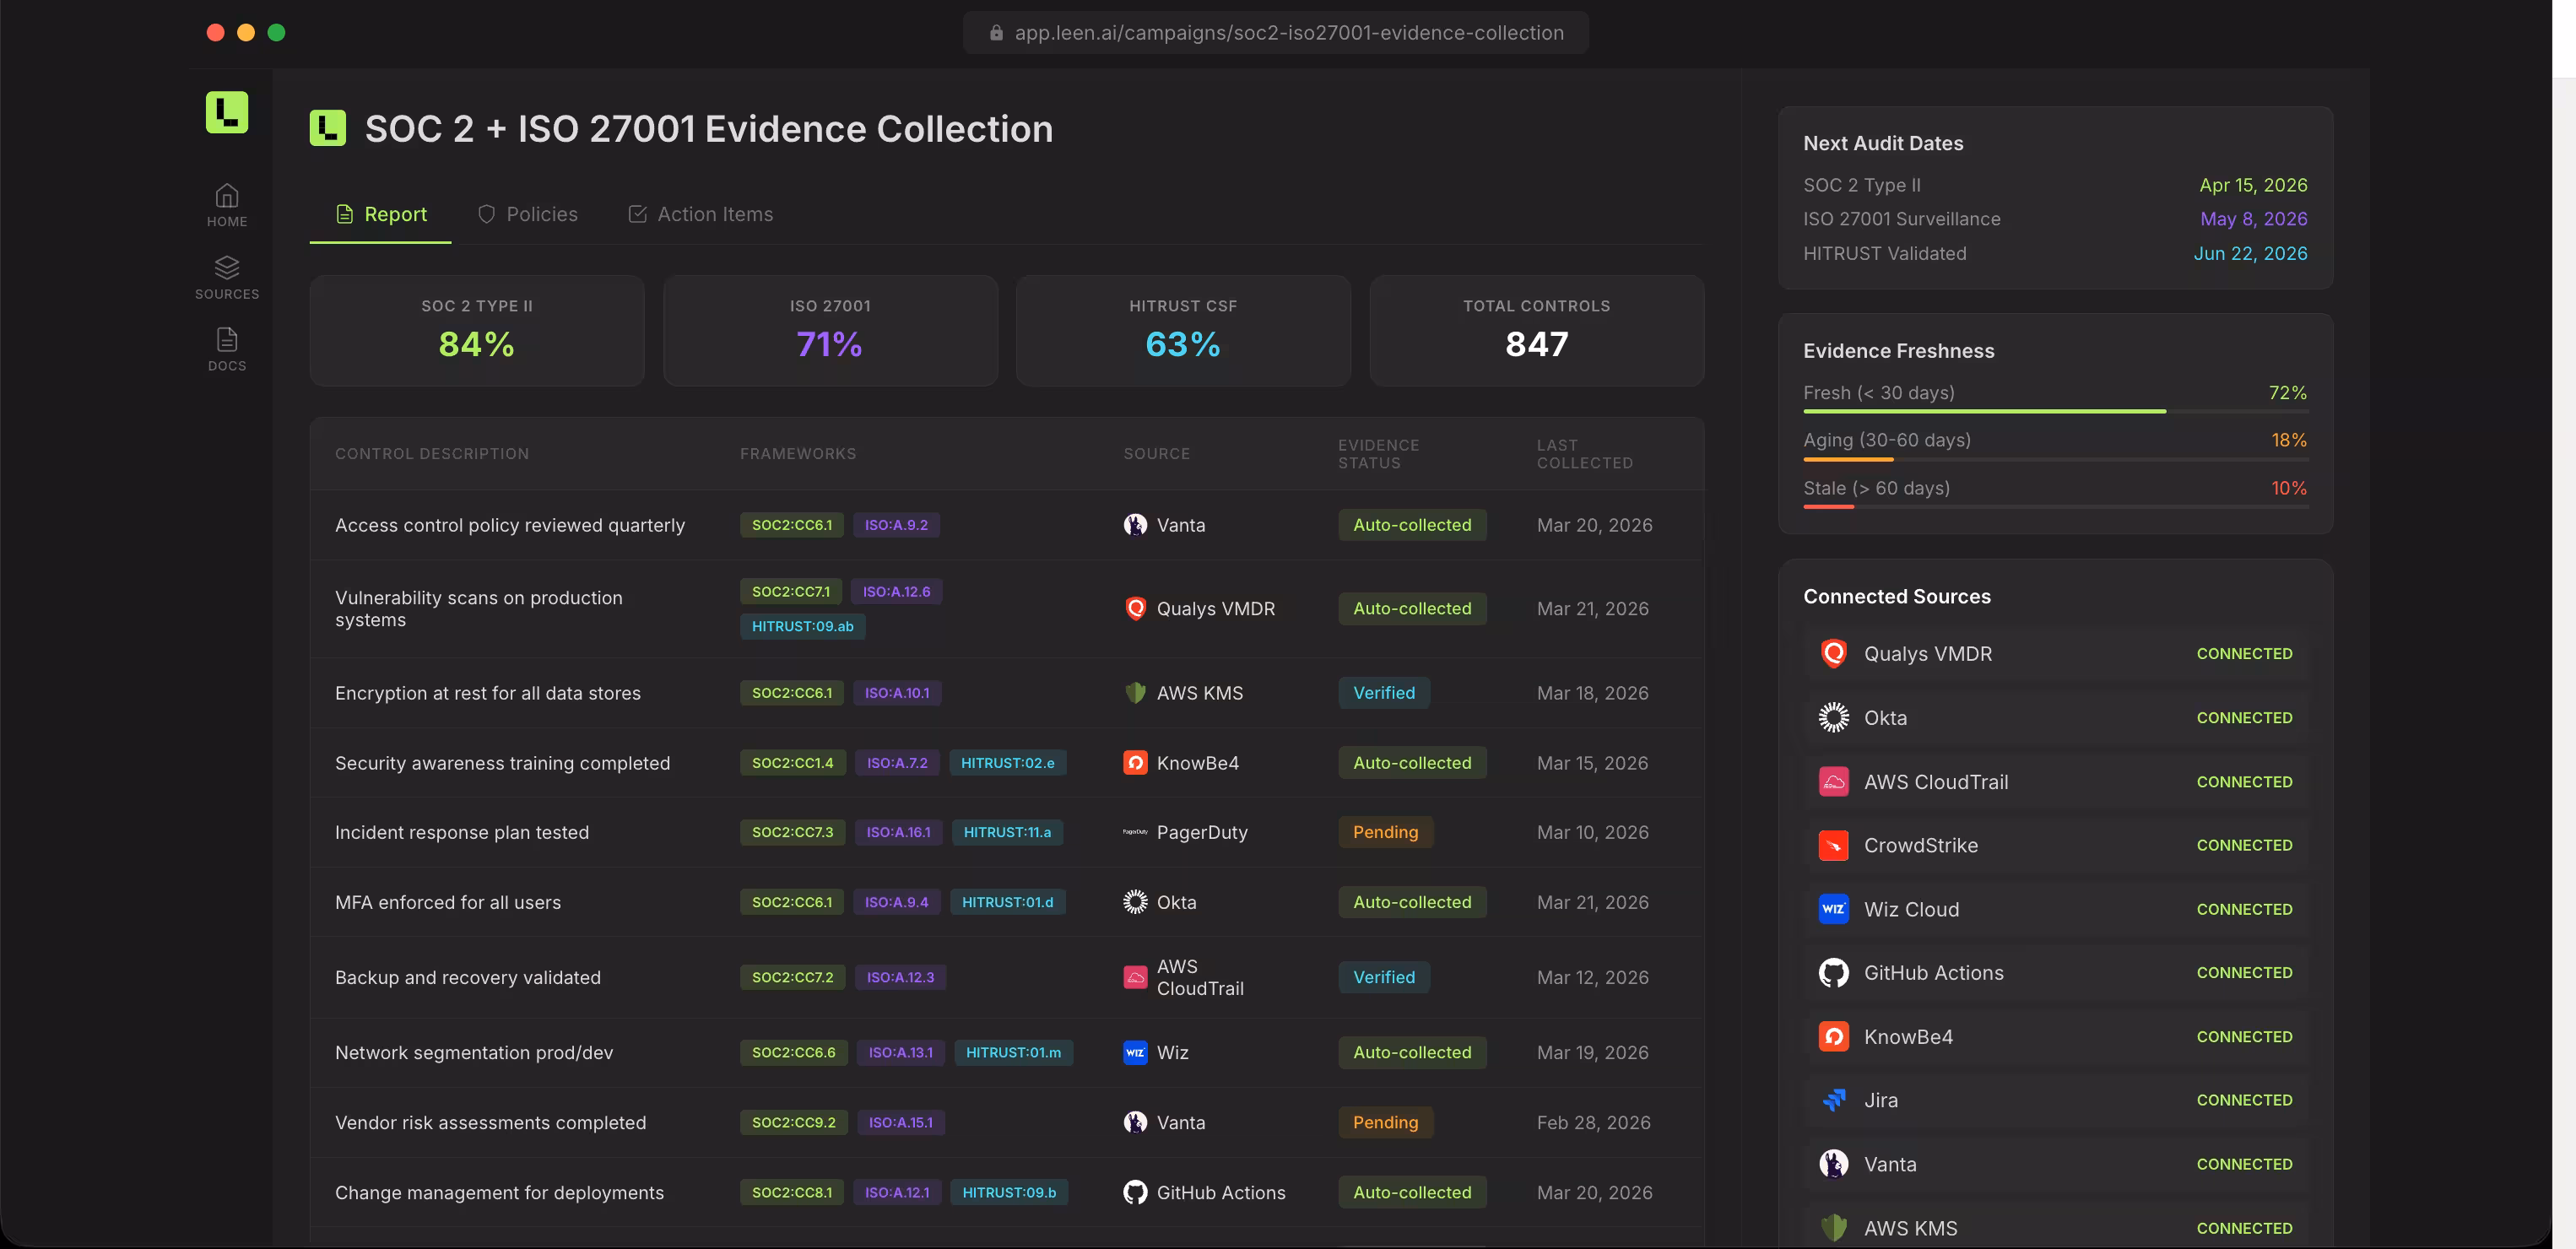Click Pending status on Incident response row
Viewport: 2576px width, 1249px height.
click(x=1385, y=832)
